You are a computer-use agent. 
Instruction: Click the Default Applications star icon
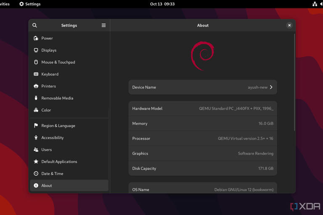pos(36,162)
